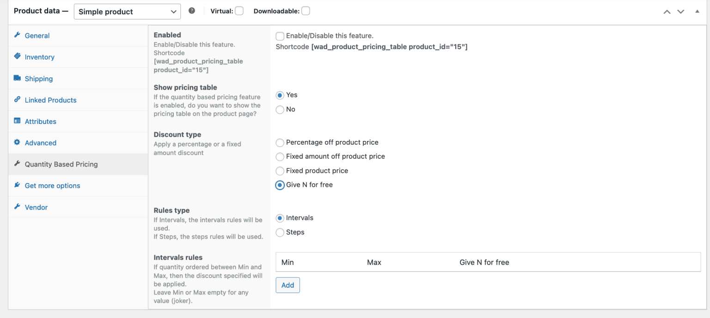The height and width of the screenshot is (318, 710).
Task: Switch to the Quantity Based Pricing tab
Action: (61, 164)
